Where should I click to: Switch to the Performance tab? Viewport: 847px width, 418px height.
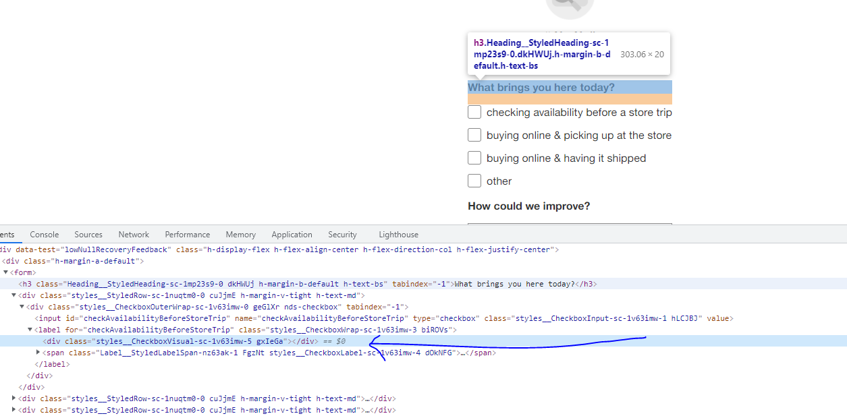(188, 235)
